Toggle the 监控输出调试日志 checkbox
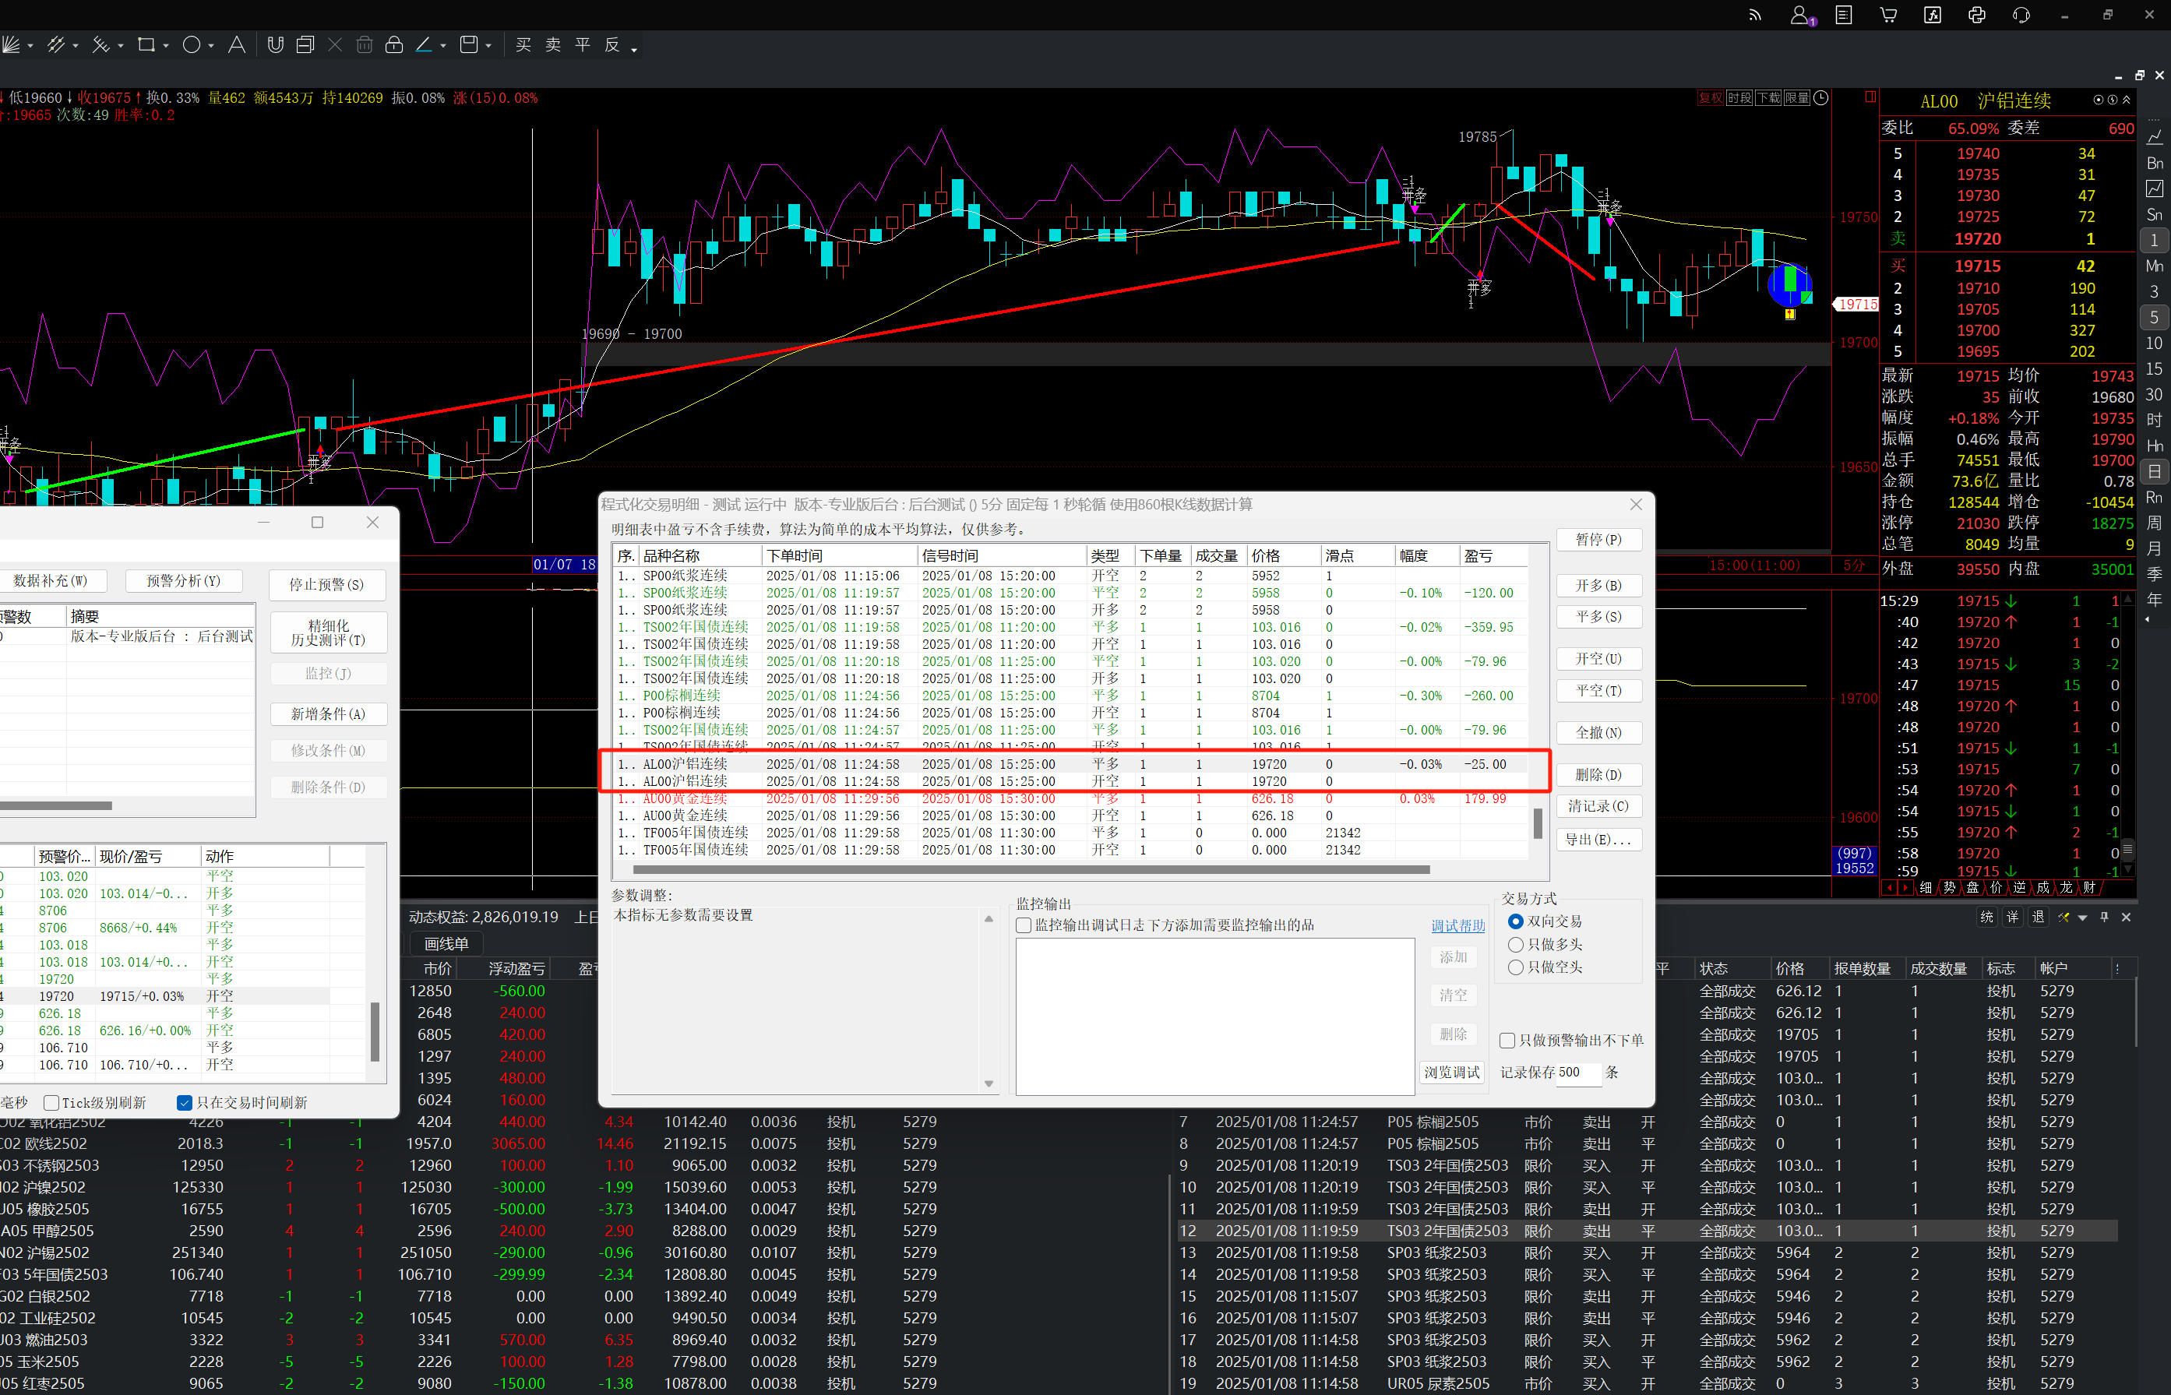The height and width of the screenshot is (1395, 2171). point(1024,926)
